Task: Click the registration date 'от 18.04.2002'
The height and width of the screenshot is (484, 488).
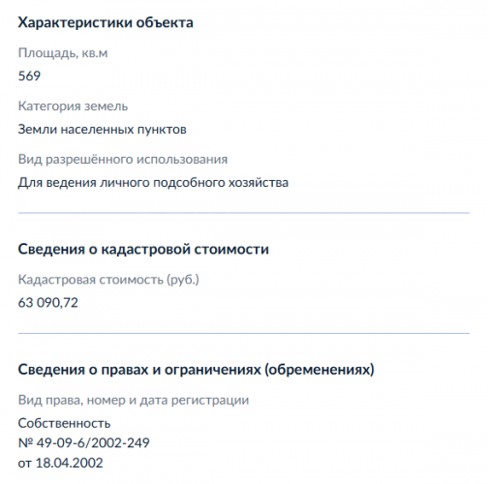Action: pos(61,463)
